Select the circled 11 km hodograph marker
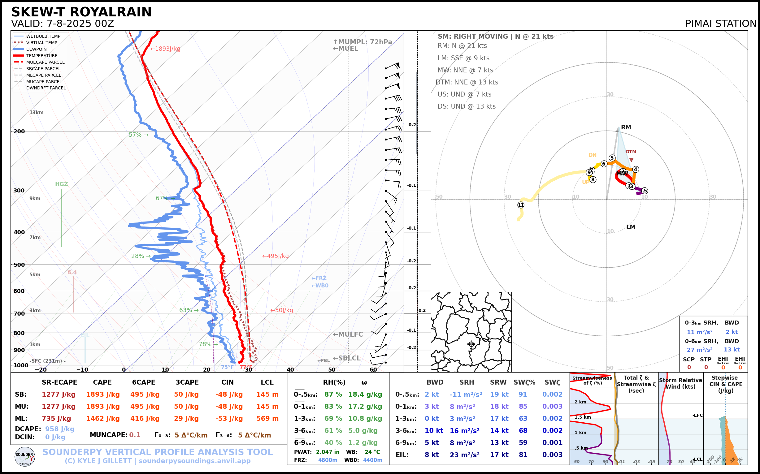This screenshot has width=760, height=474. pyautogui.click(x=521, y=205)
